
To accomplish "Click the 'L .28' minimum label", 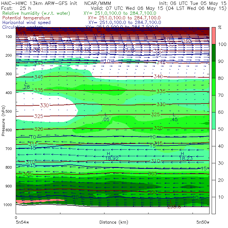I will 26,85.
